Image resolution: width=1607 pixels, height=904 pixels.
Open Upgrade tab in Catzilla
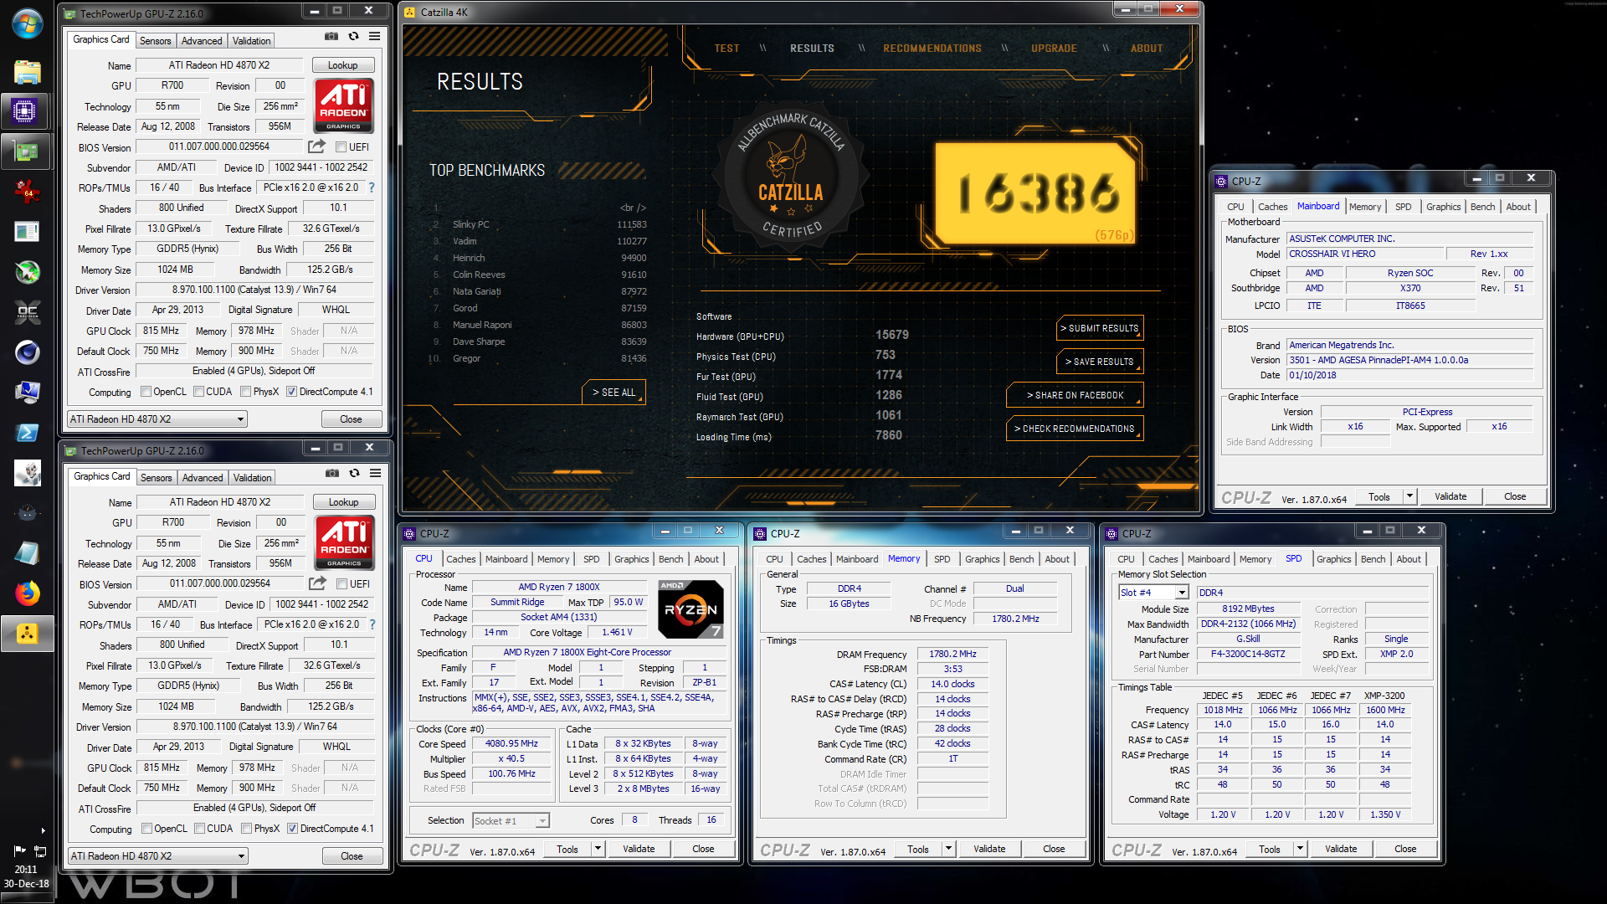point(1054,49)
